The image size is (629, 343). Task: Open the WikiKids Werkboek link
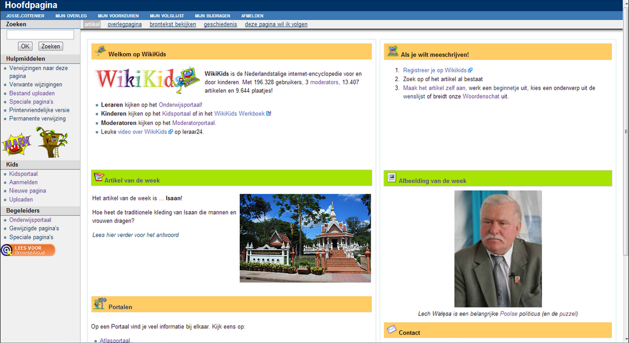coord(240,113)
